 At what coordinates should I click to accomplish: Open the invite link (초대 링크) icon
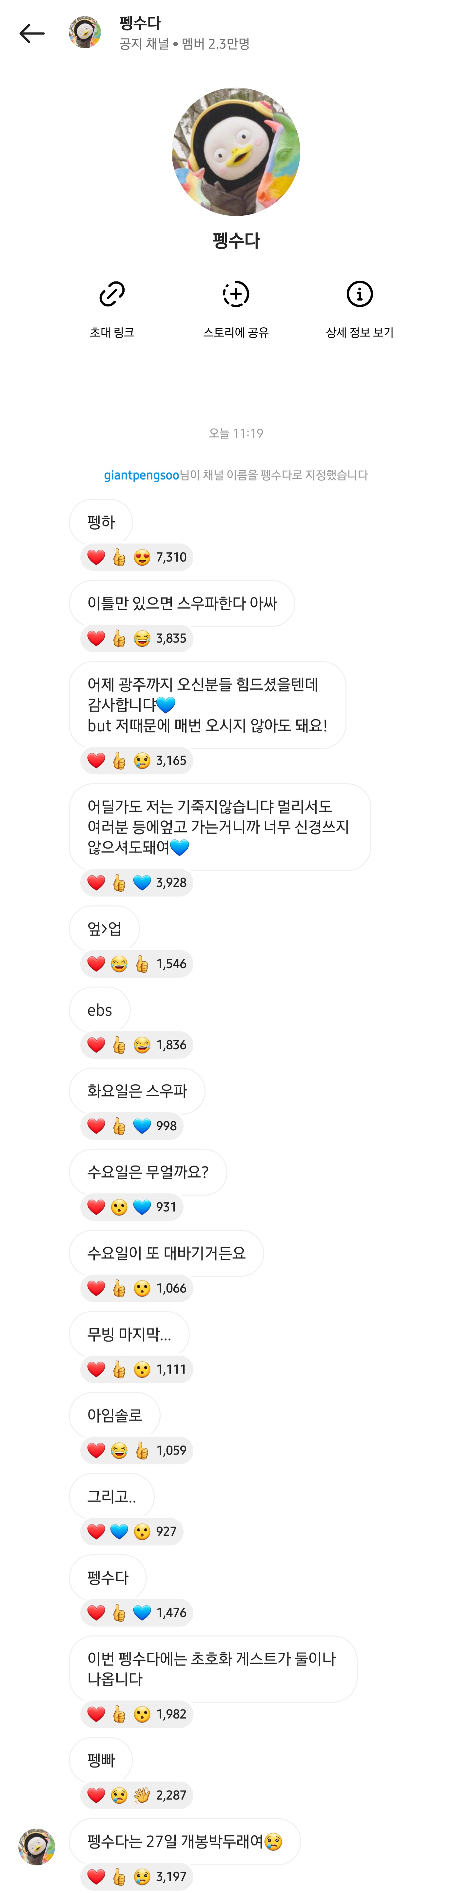coord(112,294)
